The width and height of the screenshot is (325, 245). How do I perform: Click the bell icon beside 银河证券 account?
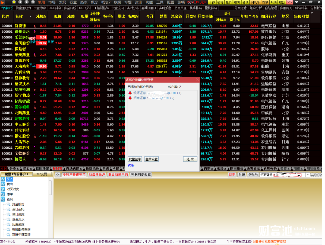click(130, 93)
